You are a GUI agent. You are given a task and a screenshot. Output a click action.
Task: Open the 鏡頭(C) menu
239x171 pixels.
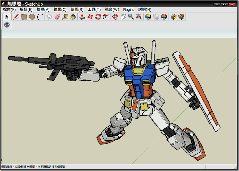coord(60,10)
